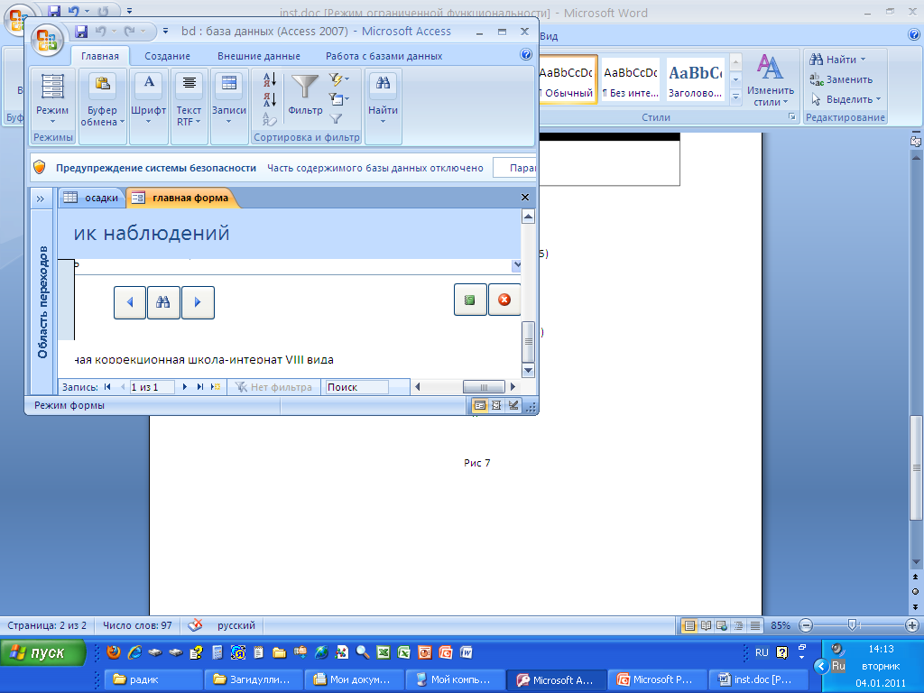This screenshot has height=693, width=924.
Task: Apply the Заголовок style in Word
Action: point(696,80)
